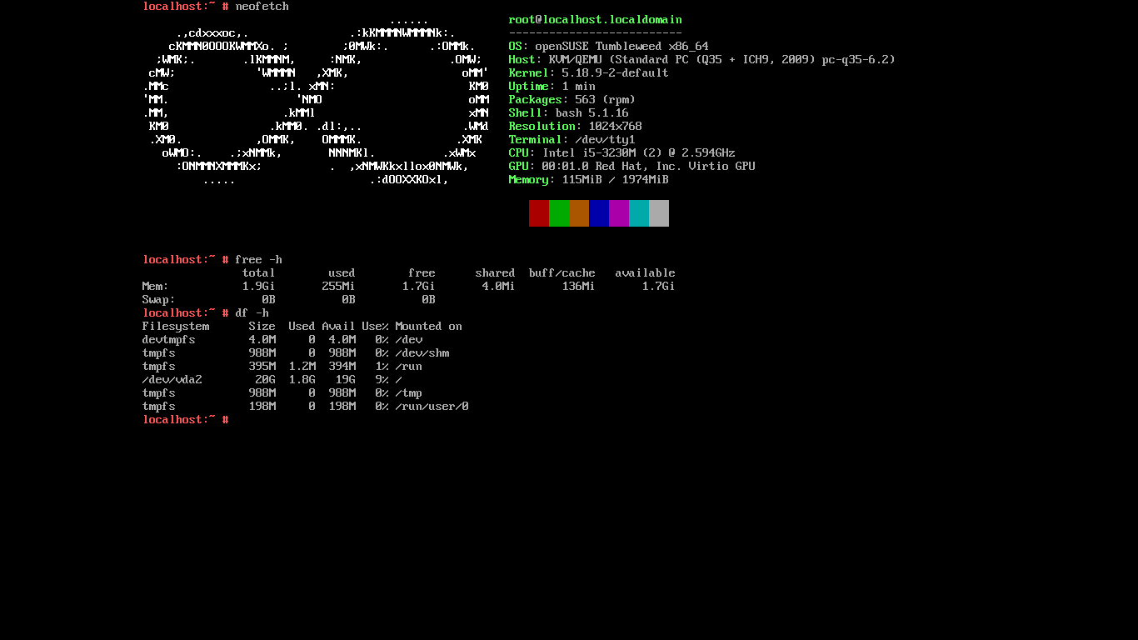This screenshot has width=1138, height=640.
Task: Click the 'free -h' command text
Action: [x=259, y=260]
